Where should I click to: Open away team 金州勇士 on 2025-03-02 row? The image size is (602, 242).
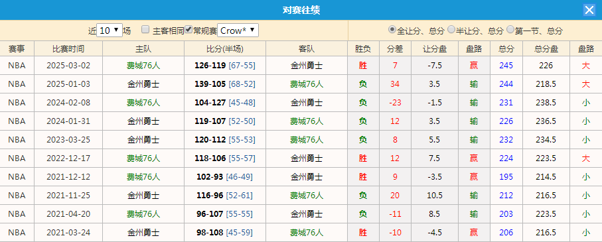point(307,66)
